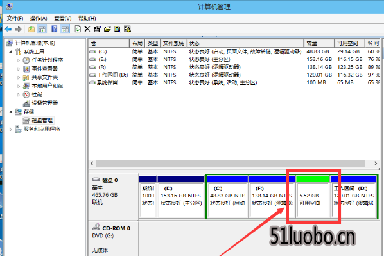
Task: Sort by the 卷 column header
Action: click(109, 43)
